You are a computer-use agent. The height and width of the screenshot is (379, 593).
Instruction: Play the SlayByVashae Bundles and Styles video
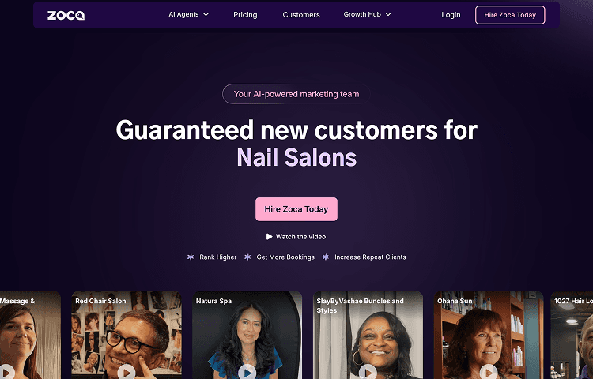click(368, 372)
